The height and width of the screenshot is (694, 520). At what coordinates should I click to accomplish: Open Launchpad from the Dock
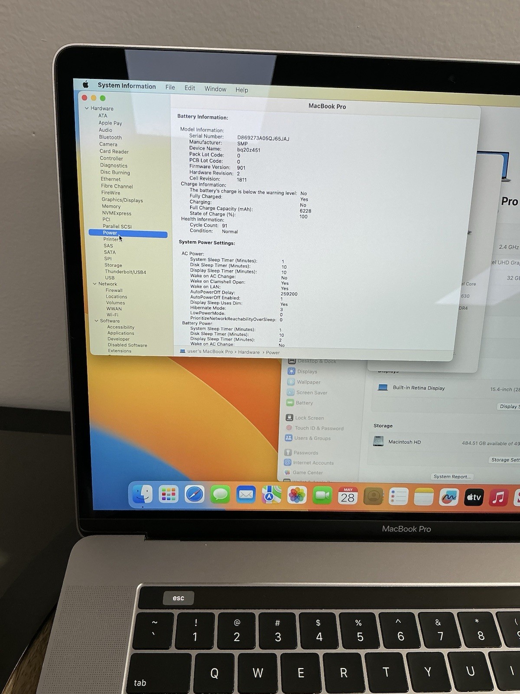[168, 494]
